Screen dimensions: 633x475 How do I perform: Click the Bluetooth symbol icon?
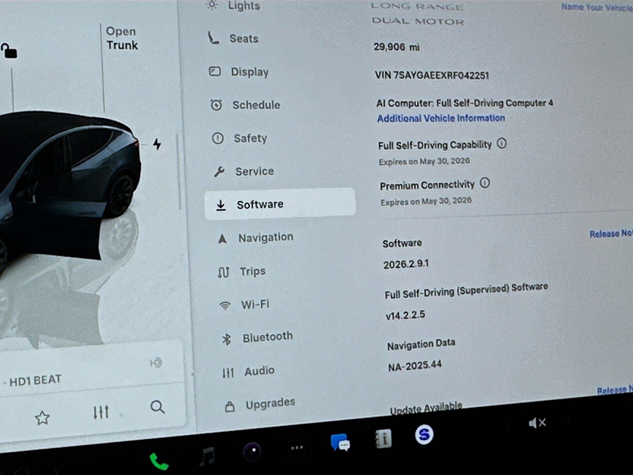point(226,339)
